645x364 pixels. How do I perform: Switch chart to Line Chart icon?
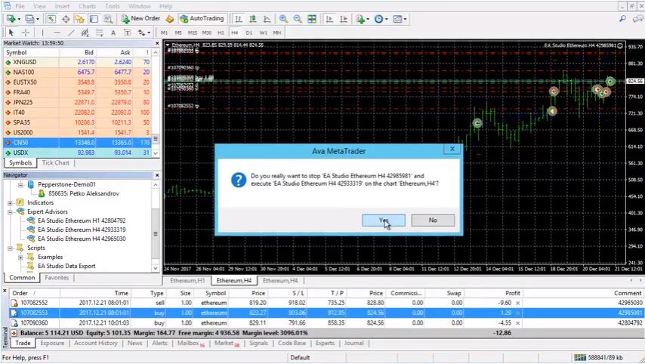click(267, 19)
